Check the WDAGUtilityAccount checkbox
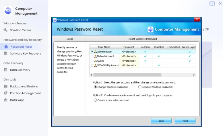This screenshot has width=223, height=136. pyautogui.click(x=92, y=65)
